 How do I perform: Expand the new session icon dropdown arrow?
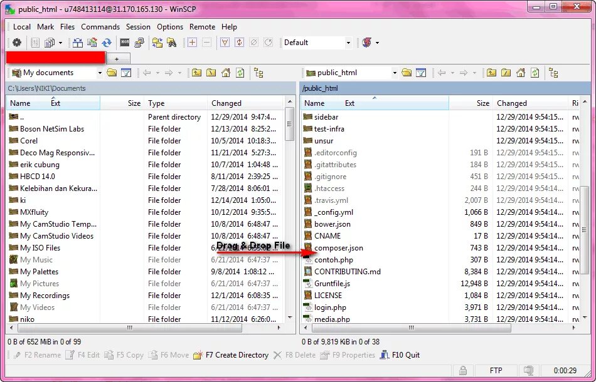tap(377, 43)
